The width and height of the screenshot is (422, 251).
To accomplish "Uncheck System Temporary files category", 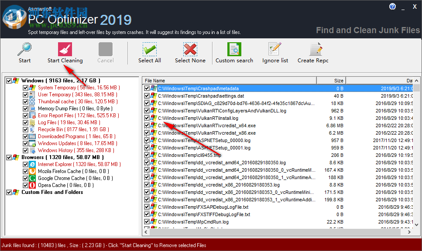I will click(x=25, y=88).
